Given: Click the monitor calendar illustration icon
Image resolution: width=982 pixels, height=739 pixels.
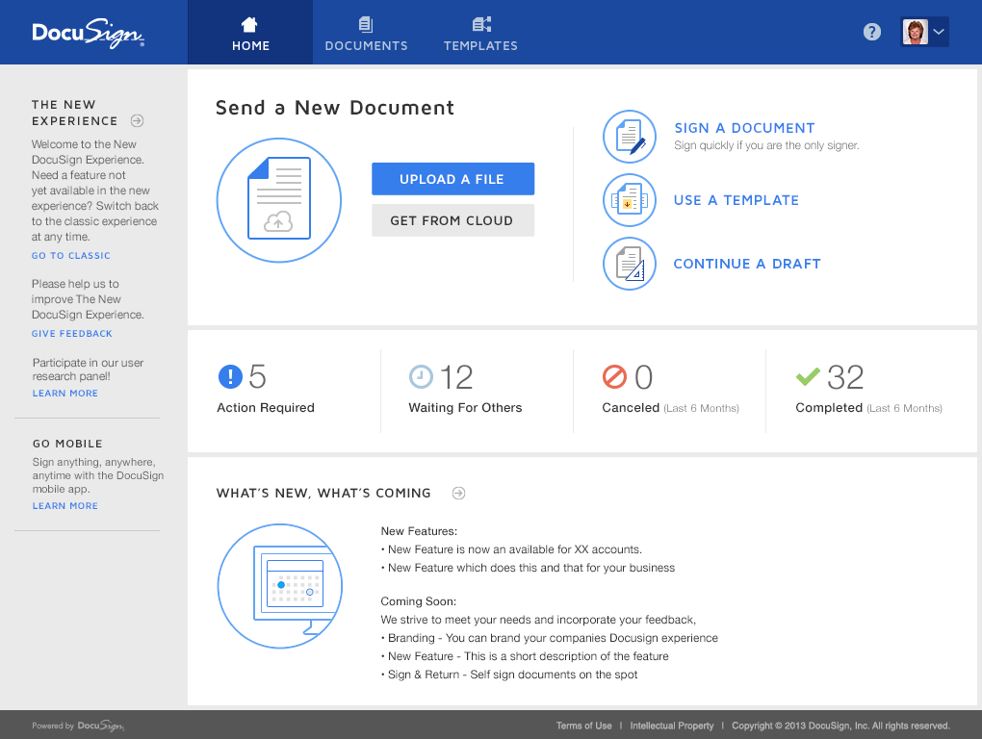Looking at the screenshot, I should [280, 586].
